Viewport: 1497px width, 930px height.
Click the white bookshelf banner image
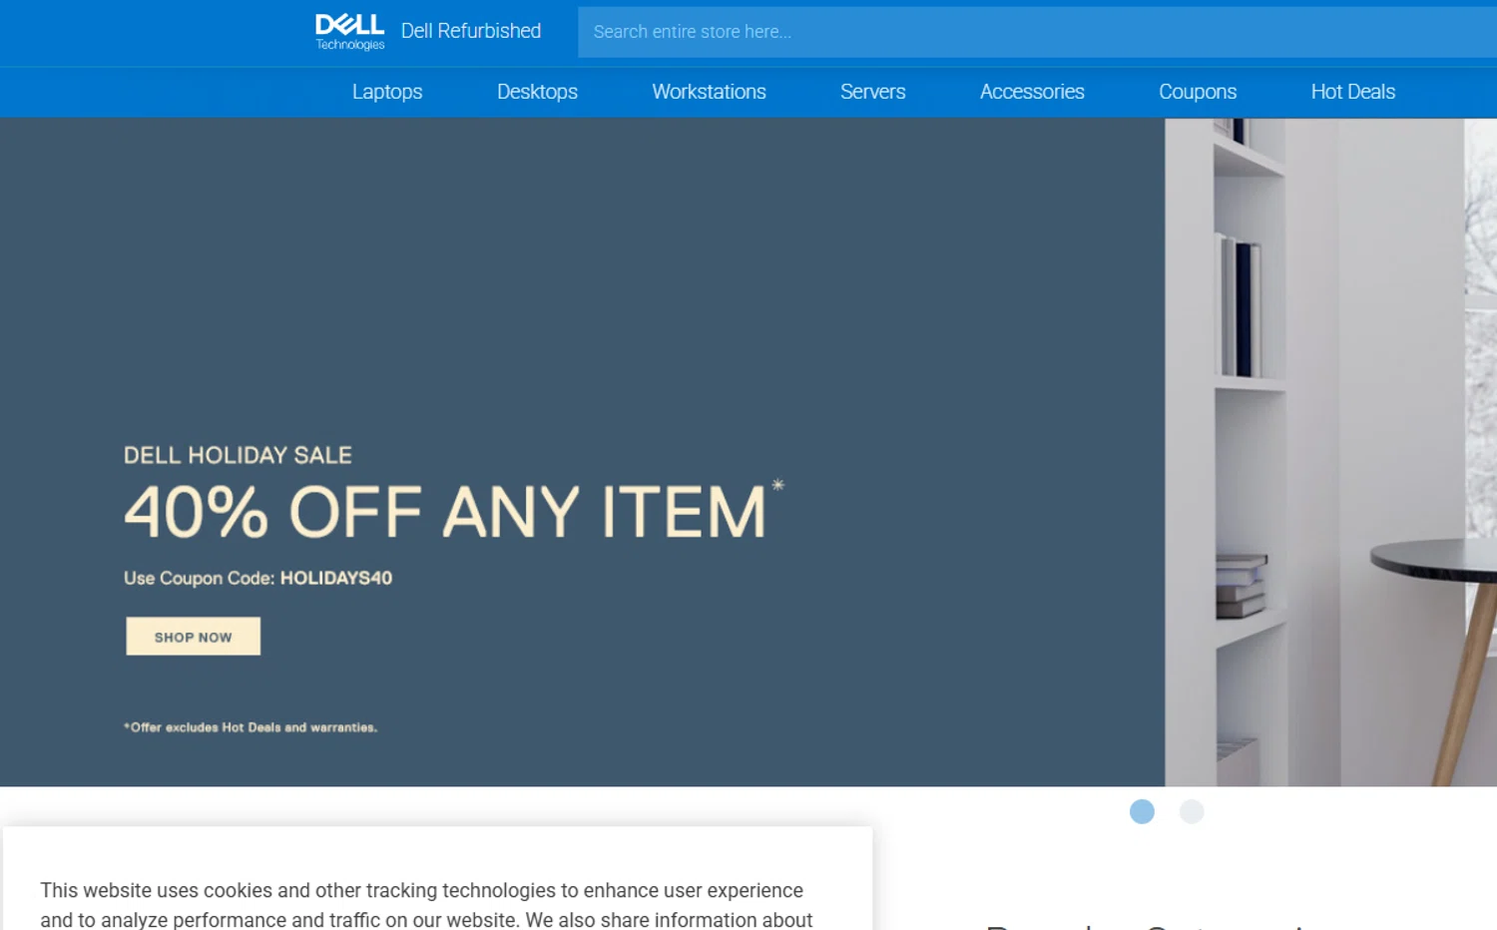click(1327, 449)
